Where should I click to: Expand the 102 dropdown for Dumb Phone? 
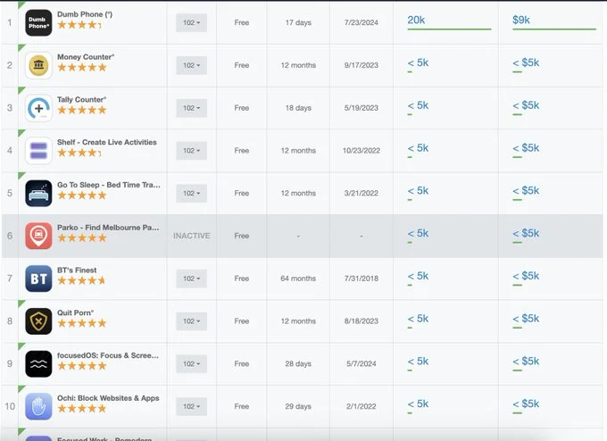coord(191,22)
